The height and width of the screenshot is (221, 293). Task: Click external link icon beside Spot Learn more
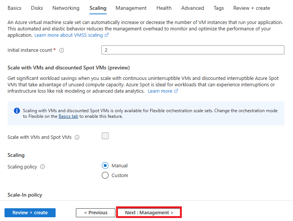pos(176,91)
